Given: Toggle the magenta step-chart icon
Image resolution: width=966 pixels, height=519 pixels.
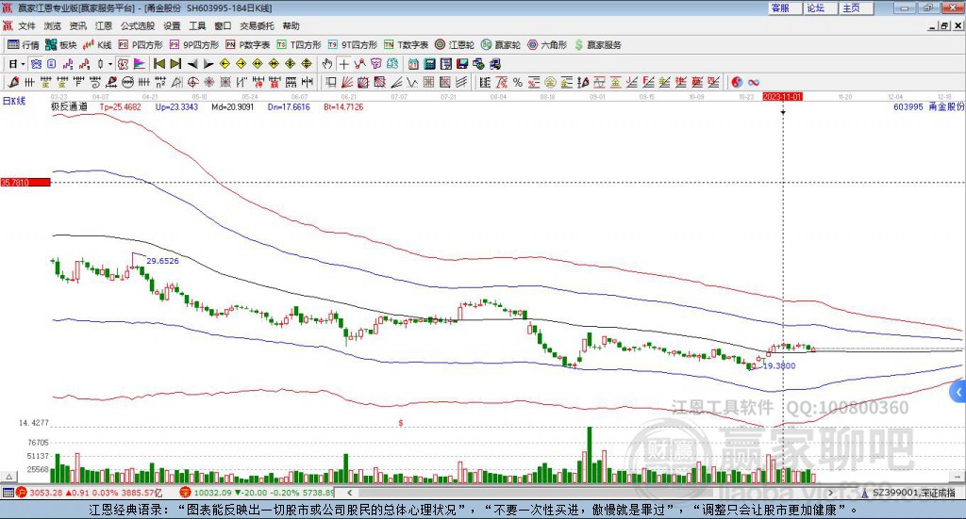Looking at the screenshot, I should click(x=68, y=64).
